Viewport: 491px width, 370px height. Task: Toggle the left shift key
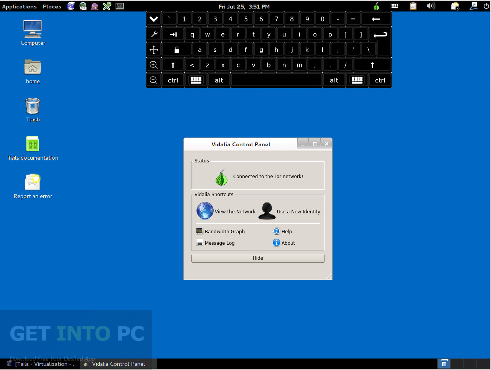(173, 65)
